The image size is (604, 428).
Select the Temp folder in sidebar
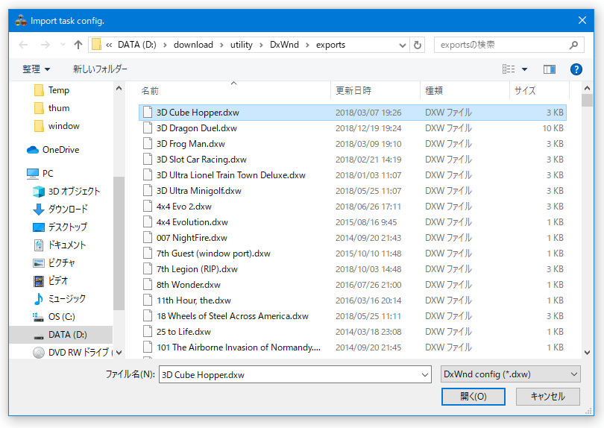(x=59, y=90)
